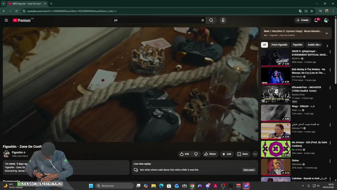The width and height of the screenshot is (337, 190).
Task: Open options for Wegz ElWa3d video
Action: click(330, 107)
